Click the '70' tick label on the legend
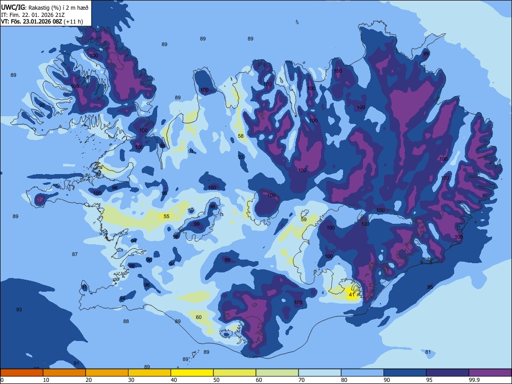Image resolution: width=512 pixels, height=384 pixels. (302, 380)
